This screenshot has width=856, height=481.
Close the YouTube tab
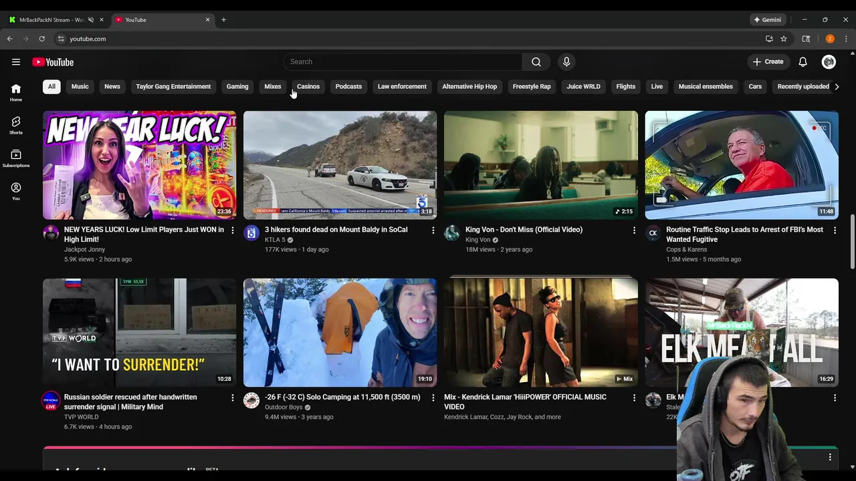pyautogui.click(x=207, y=19)
